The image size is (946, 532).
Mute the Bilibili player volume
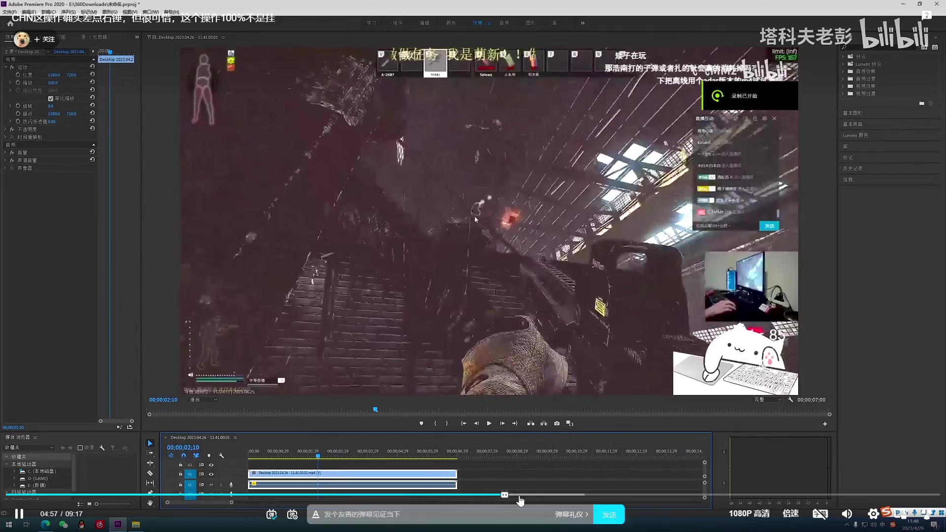point(847,514)
